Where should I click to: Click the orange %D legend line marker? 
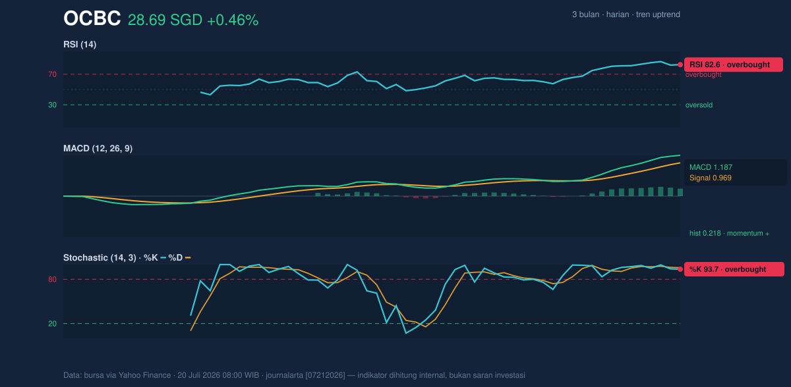(x=188, y=258)
